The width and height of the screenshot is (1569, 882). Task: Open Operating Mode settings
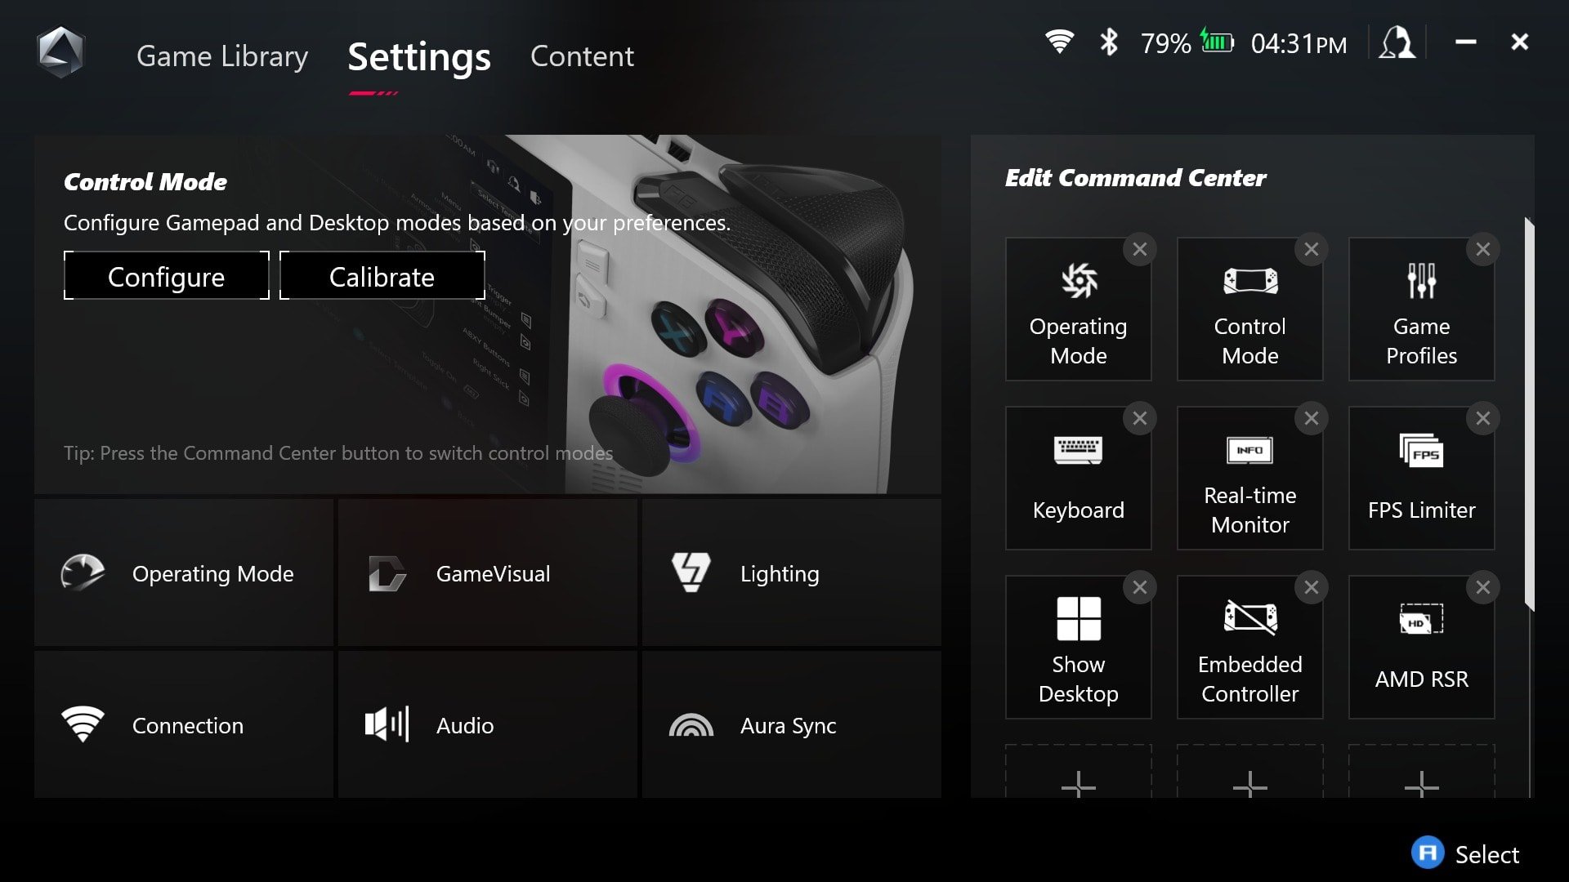coord(183,572)
